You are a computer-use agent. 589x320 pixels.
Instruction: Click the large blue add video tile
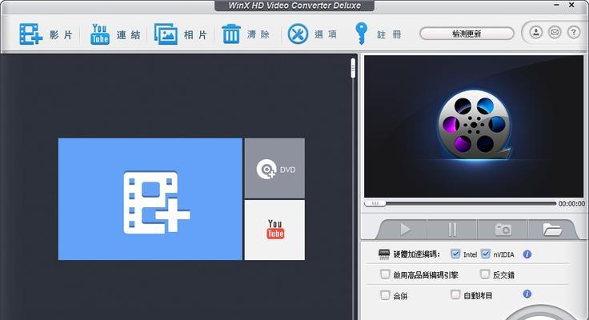coord(150,199)
